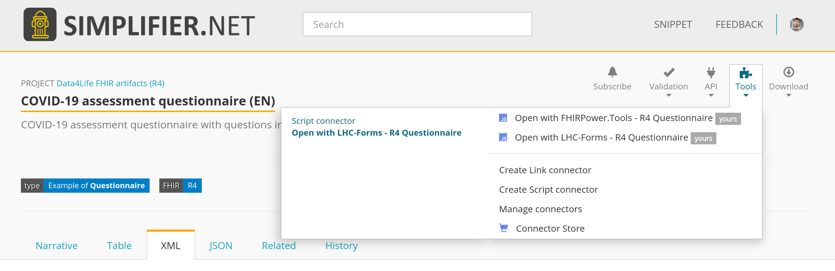This screenshot has height=271, width=835.
Task: Click the COVID-19 assessment questionnaire description text
Action: pyautogui.click(x=151, y=125)
